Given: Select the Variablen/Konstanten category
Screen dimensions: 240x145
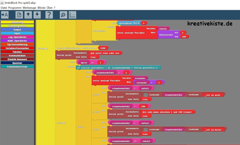Looking at the screenshot, I should [x=17, y=48].
